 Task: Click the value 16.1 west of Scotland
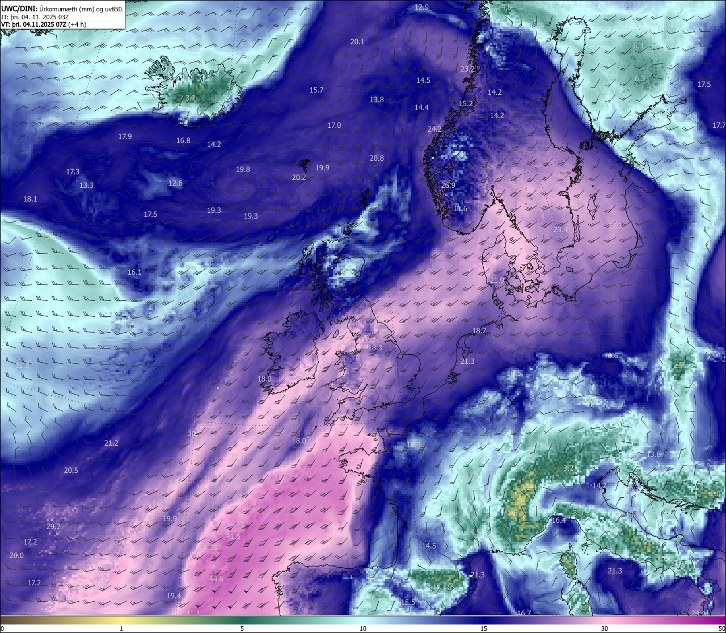coord(134,272)
